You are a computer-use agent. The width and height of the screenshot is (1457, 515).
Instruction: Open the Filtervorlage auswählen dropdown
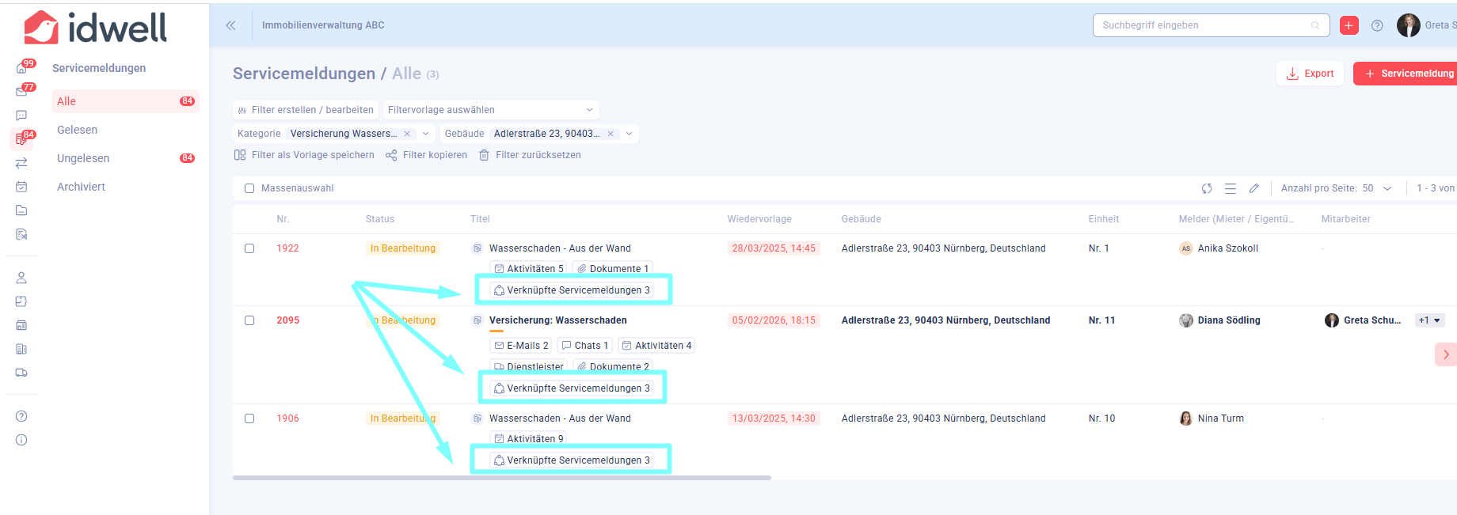point(490,110)
